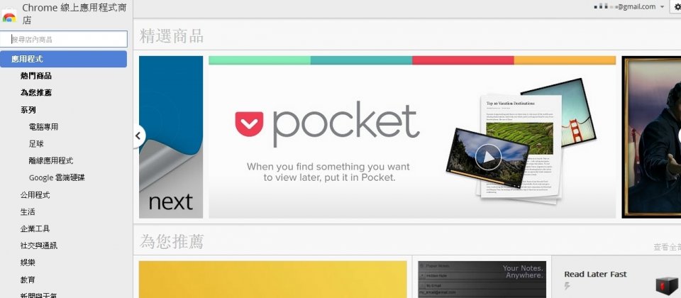Click the previous carousel arrow
The image size is (681, 298).
[138, 136]
